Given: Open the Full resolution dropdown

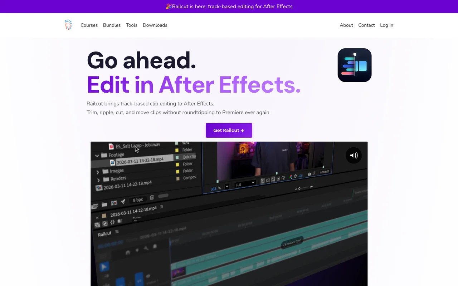Looking at the screenshot, I should coord(245,184).
